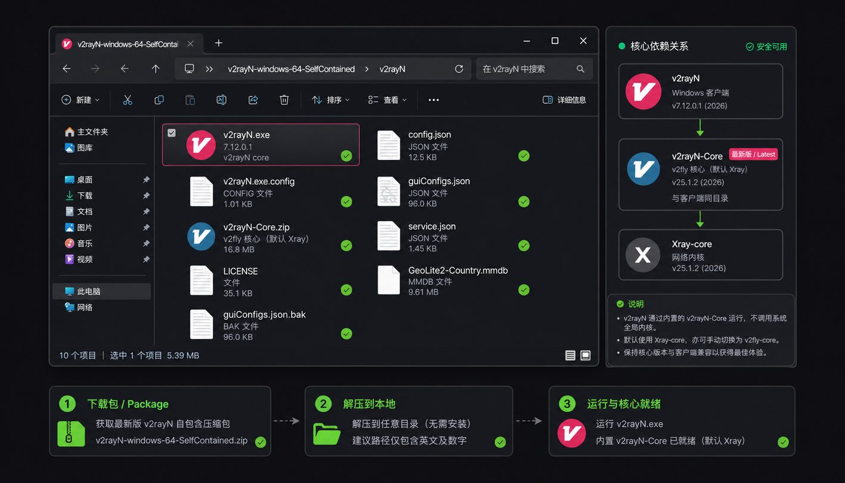This screenshot has width=845, height=483.
Task: Switch to v2rayN-windows-64-SelfContained tab
Action: pyautogui.click(x=129, y=44)
